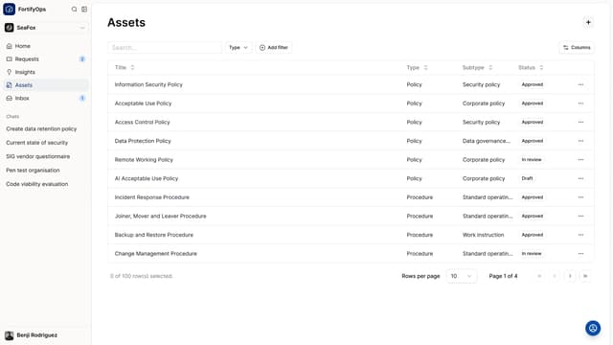
Task: Click the Requests count badge
Action: point(82,59)
